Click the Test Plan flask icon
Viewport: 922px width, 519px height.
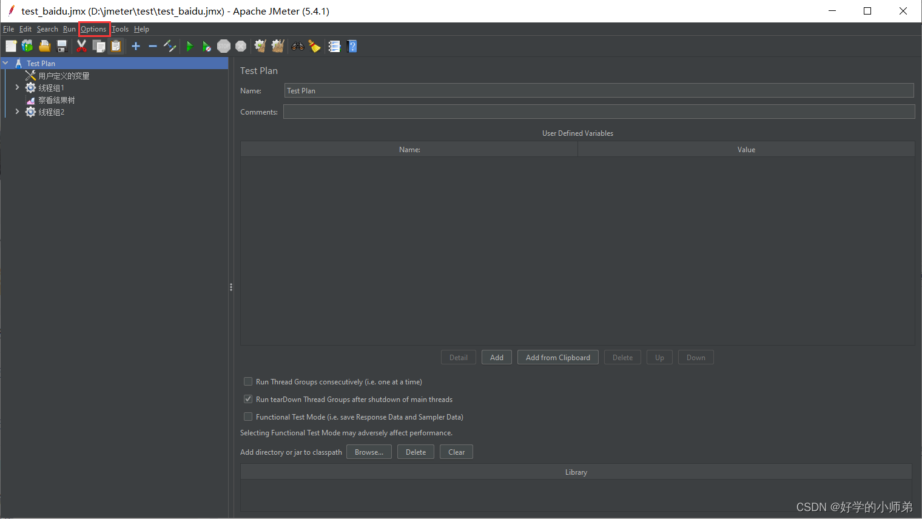click(19, 63)
